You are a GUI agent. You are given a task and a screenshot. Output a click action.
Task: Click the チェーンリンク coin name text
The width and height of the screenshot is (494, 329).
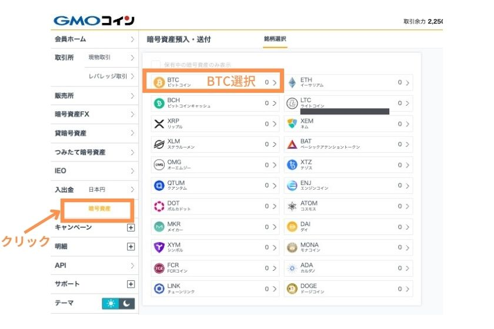point(181,292)
